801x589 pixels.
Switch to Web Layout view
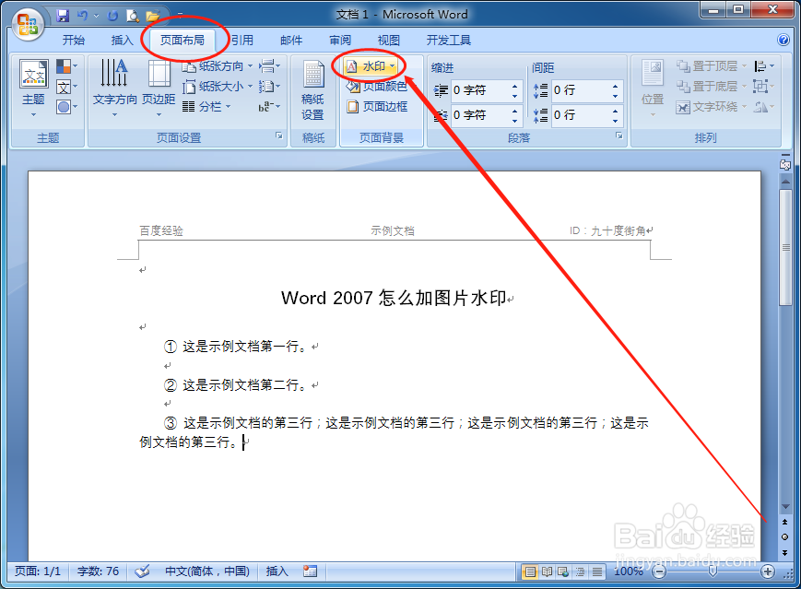(x=563, y=571)
